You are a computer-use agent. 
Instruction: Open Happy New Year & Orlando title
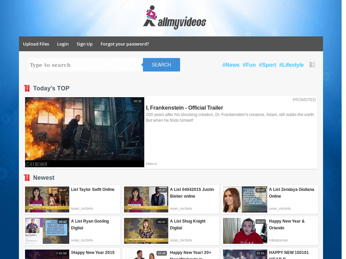pos(287,224)
